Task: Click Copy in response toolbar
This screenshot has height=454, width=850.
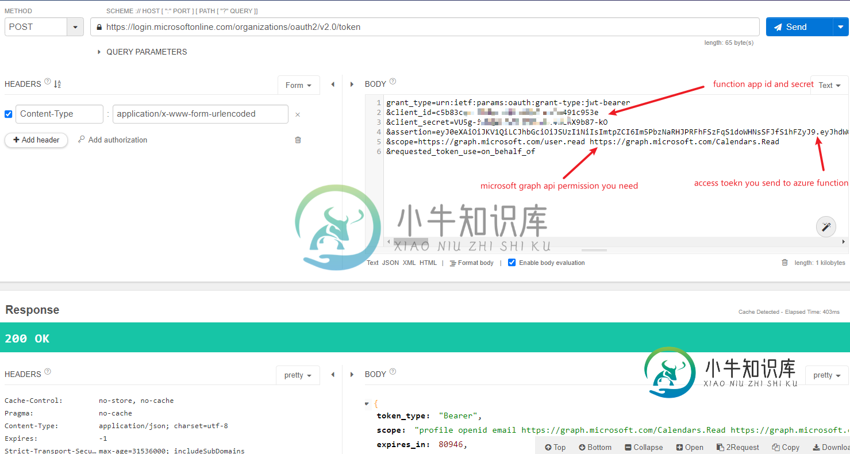Action: [x=786, y=447]
